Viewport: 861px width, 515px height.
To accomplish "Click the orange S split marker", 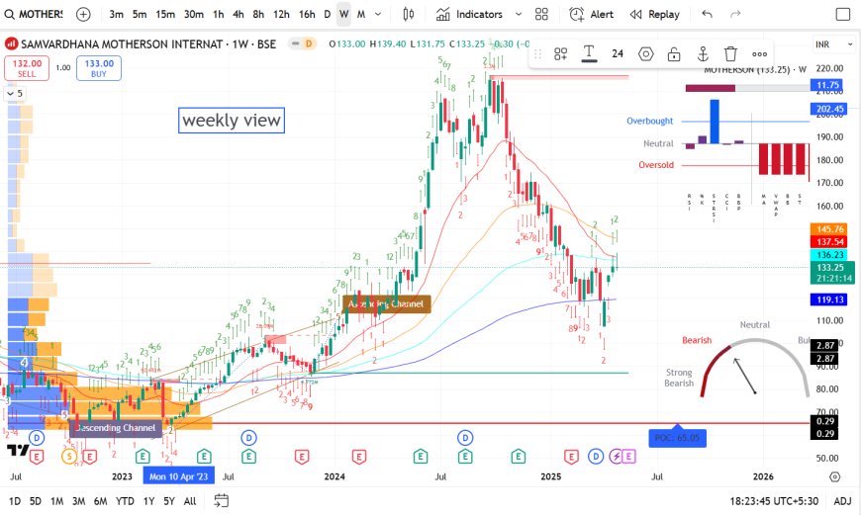I will [68, 457].
